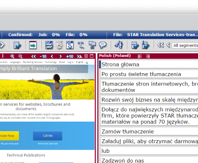Screen dimensions: 198x163
Task: Zoom in on the preview pane
Action: coord(12,56)
